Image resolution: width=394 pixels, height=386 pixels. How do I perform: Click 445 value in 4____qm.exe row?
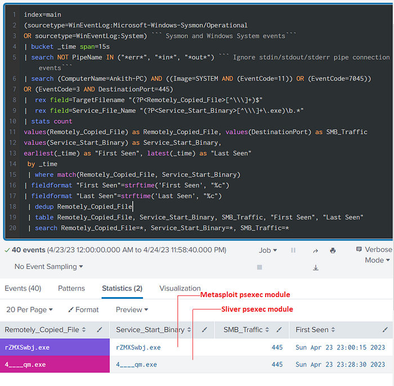[x=277, y=365]
